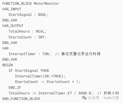Click the Hello工控 watermark text
The width and height of the screenshot is (123, 103).
click(x=111, y=98)
